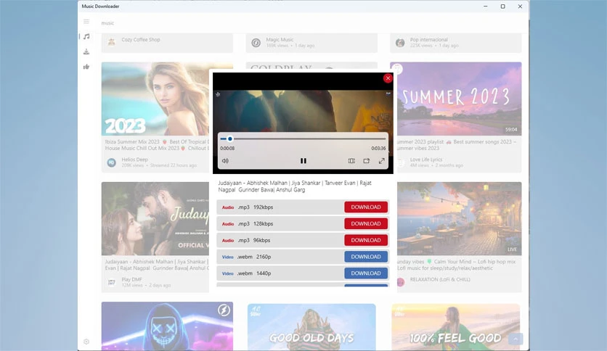Open the LIVE Sunday vibes lofi thumbnail
This screenshot has width=607, height=351.
pyautogui.click(x=459, y=219)
